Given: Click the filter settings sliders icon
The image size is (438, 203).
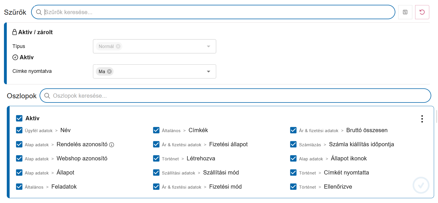Looking at the screenshot, I should click(x=405, y=12).
